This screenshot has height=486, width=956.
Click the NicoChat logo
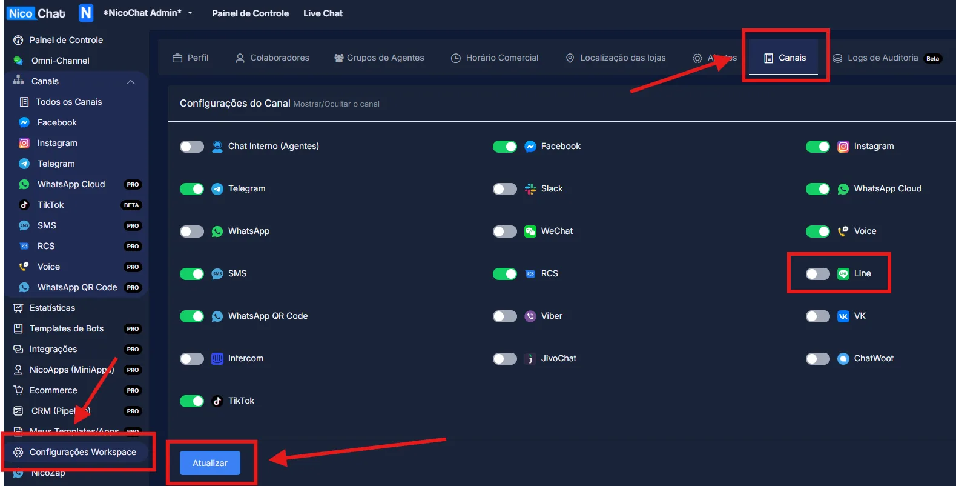click(36, 13)
